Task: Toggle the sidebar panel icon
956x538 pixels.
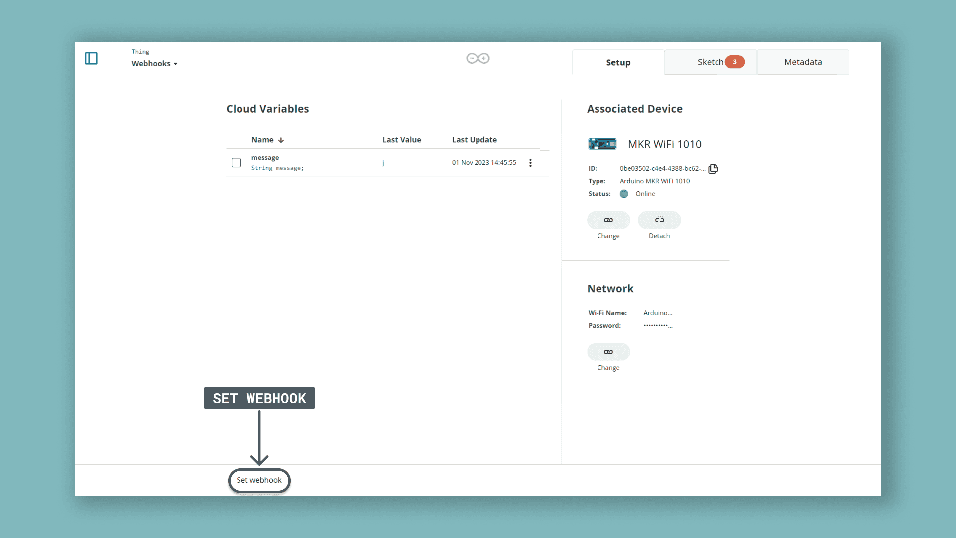Action: point(91,58)
